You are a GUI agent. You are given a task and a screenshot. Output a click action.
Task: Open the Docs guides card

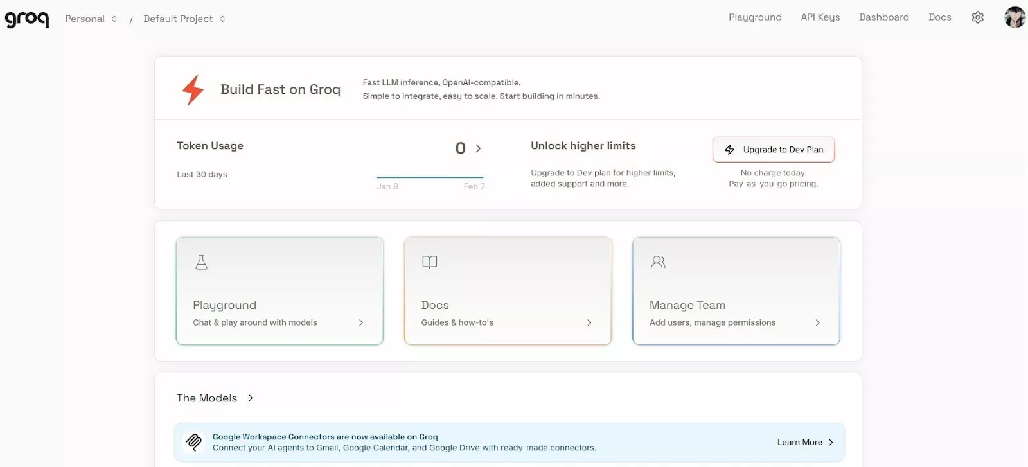pyautogui.click(x=508, y=291)
